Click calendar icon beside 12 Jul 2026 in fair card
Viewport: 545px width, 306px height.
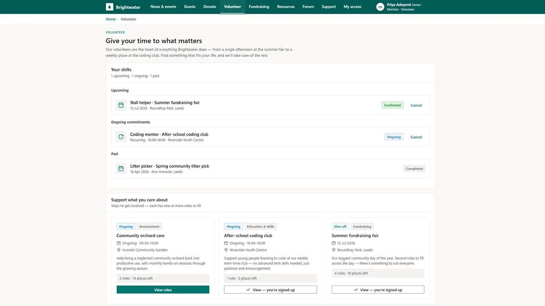click(x=334, y=243)
